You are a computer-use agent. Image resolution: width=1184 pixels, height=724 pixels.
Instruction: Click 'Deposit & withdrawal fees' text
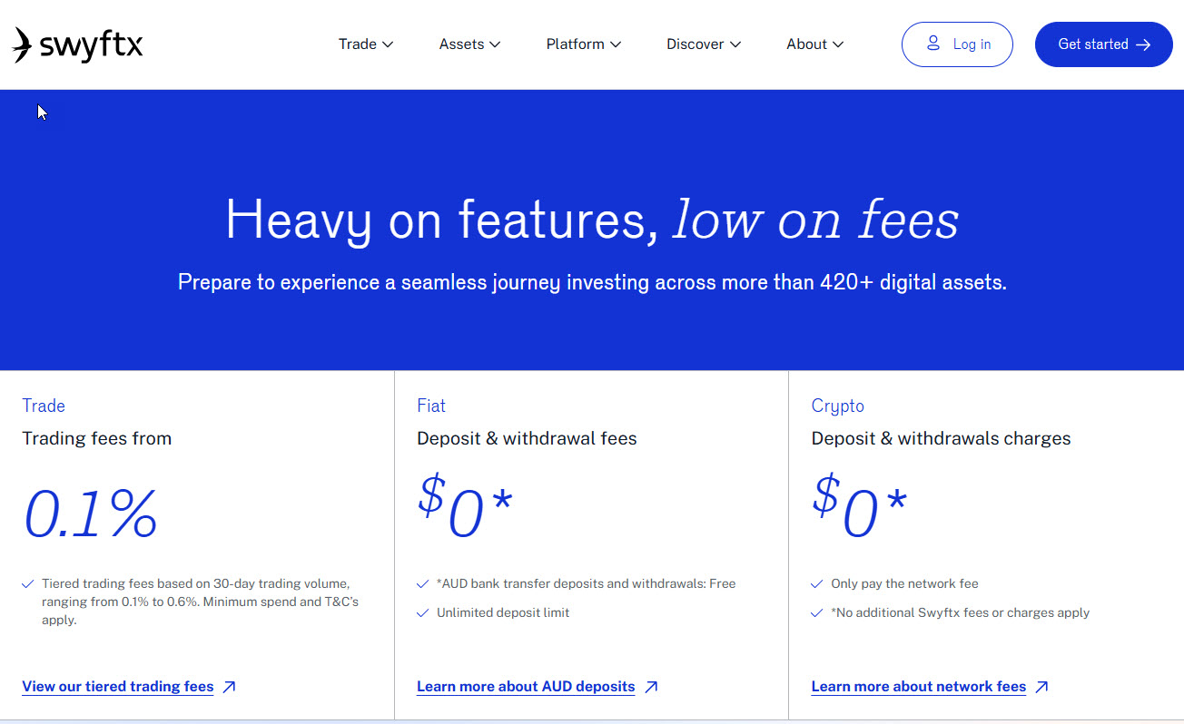[x=527, y=439]
